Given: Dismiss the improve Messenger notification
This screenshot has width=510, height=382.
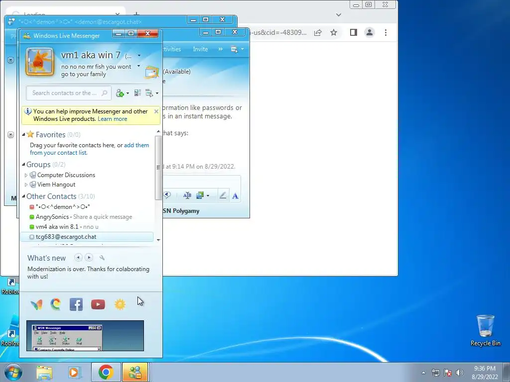Looking at the screenshot, I should pos(156,111).
